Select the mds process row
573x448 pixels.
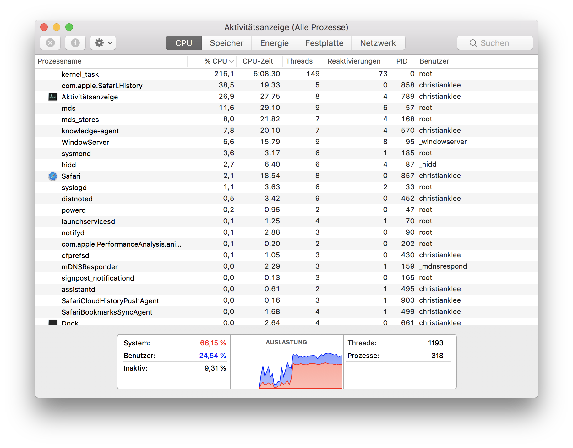coord(286,108)
